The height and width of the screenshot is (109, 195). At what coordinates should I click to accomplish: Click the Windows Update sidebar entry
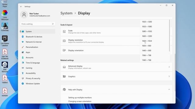tap(37, 84)
